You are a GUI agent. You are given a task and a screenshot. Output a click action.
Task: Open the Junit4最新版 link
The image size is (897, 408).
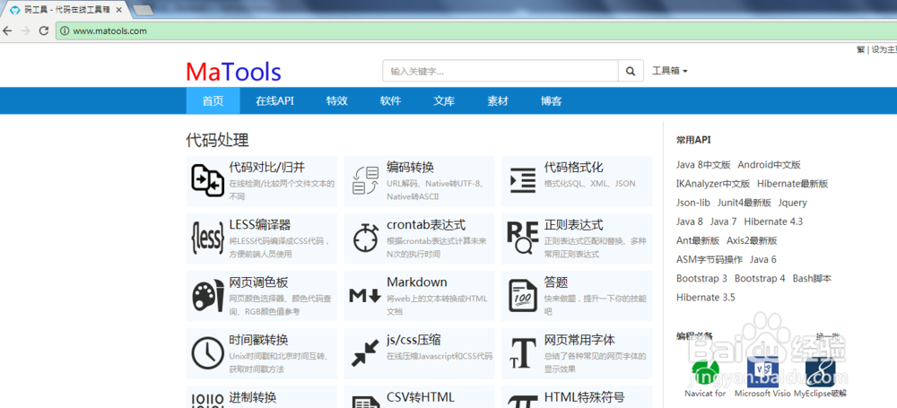tap(745, 203)
